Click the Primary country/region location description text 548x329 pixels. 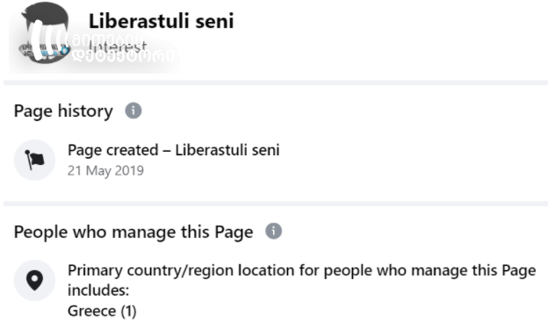[x=301, y=280]
